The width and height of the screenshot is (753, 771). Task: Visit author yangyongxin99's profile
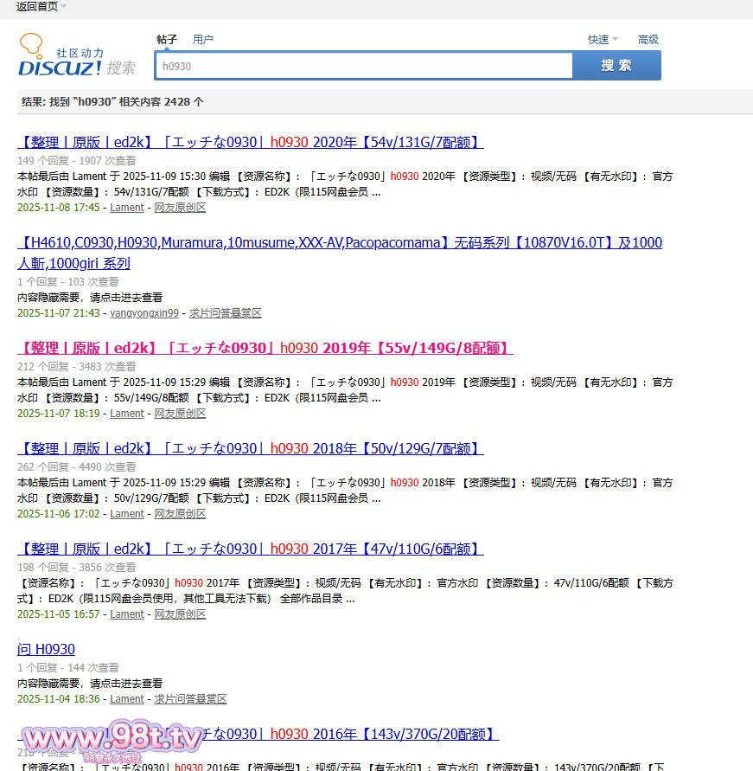(144, 313)
